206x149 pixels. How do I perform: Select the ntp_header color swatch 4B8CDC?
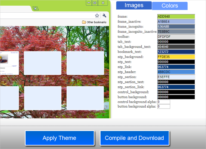click(x=176, y=72)
